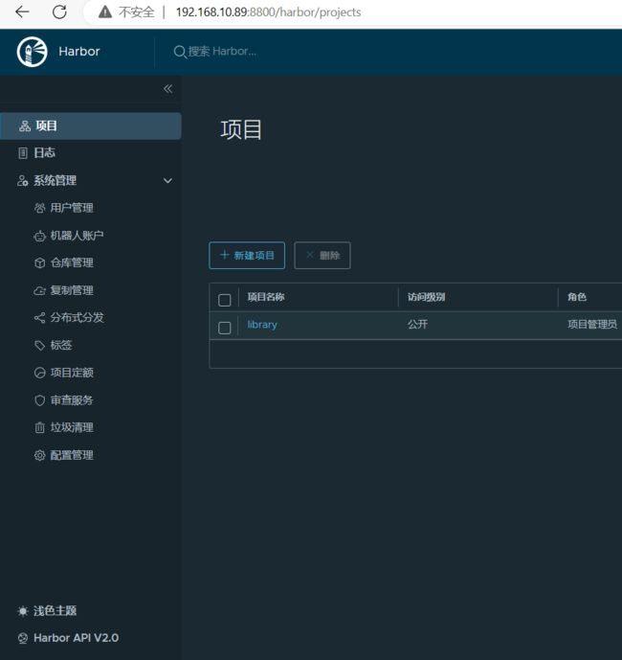Click the 新建项目 button

point(247,256)
